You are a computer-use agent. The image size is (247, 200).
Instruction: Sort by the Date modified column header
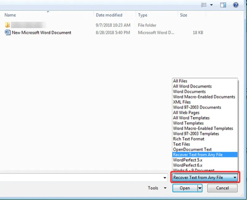click(109, 15)
